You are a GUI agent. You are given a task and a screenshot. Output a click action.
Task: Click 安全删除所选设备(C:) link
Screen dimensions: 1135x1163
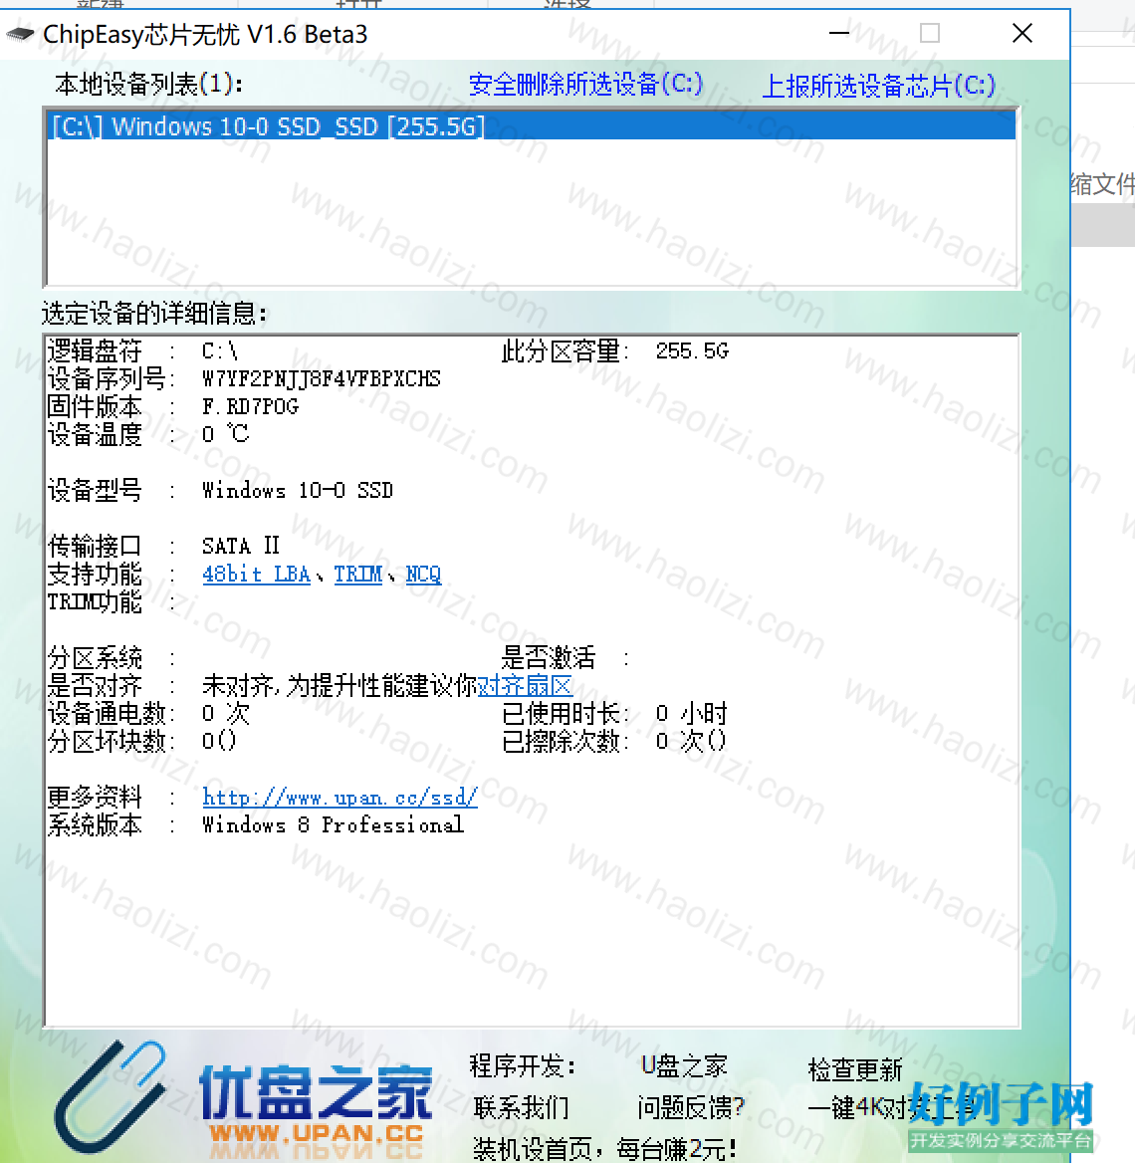(x=585, y=85)
